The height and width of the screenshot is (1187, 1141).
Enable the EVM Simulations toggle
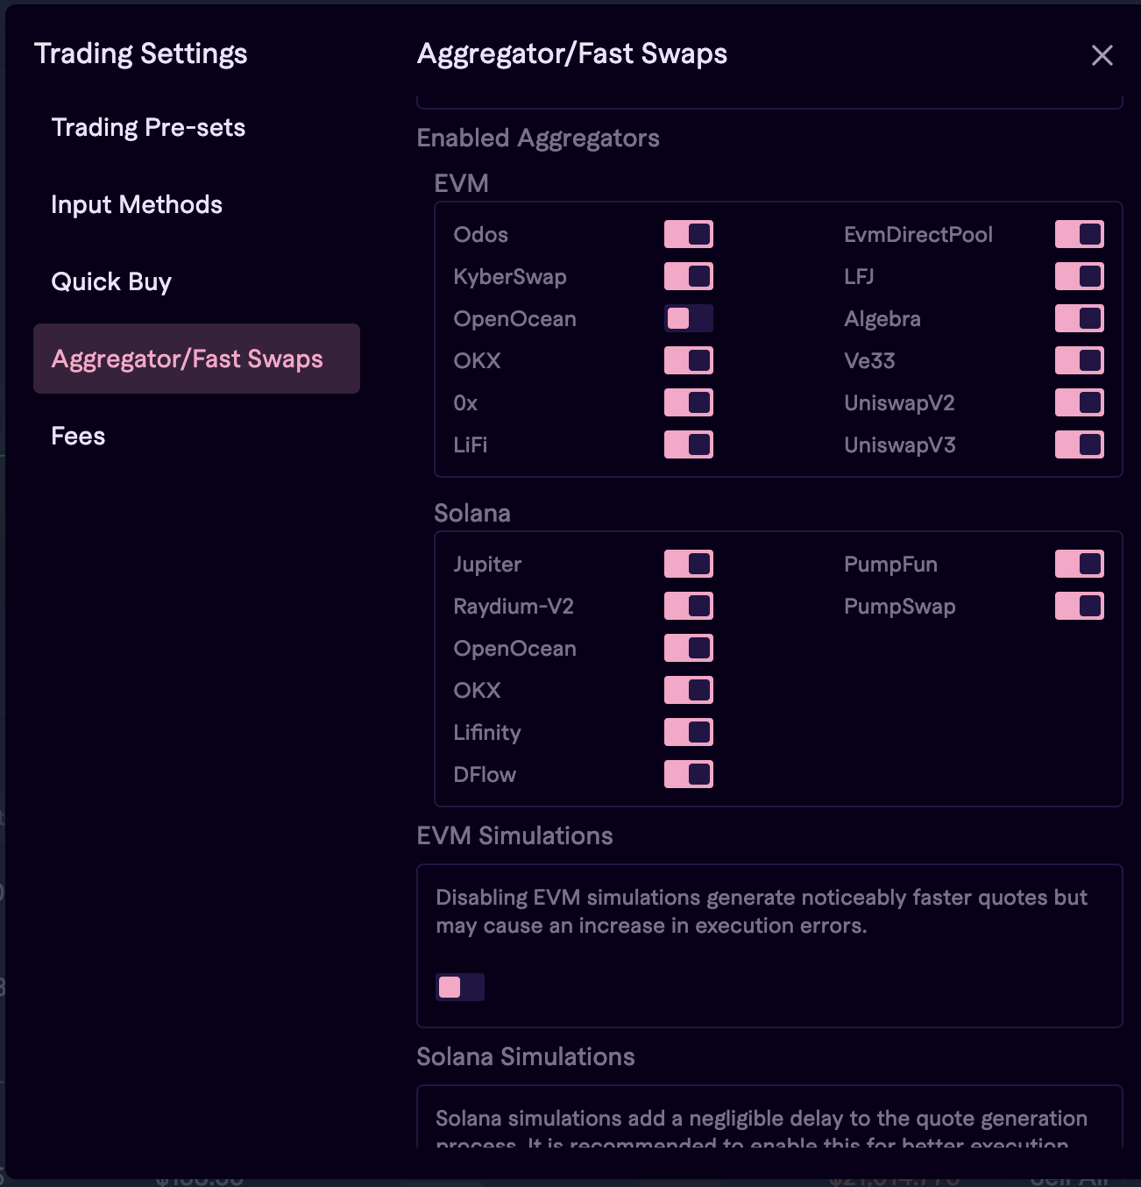pyautogui.click(x=460, y=987)
